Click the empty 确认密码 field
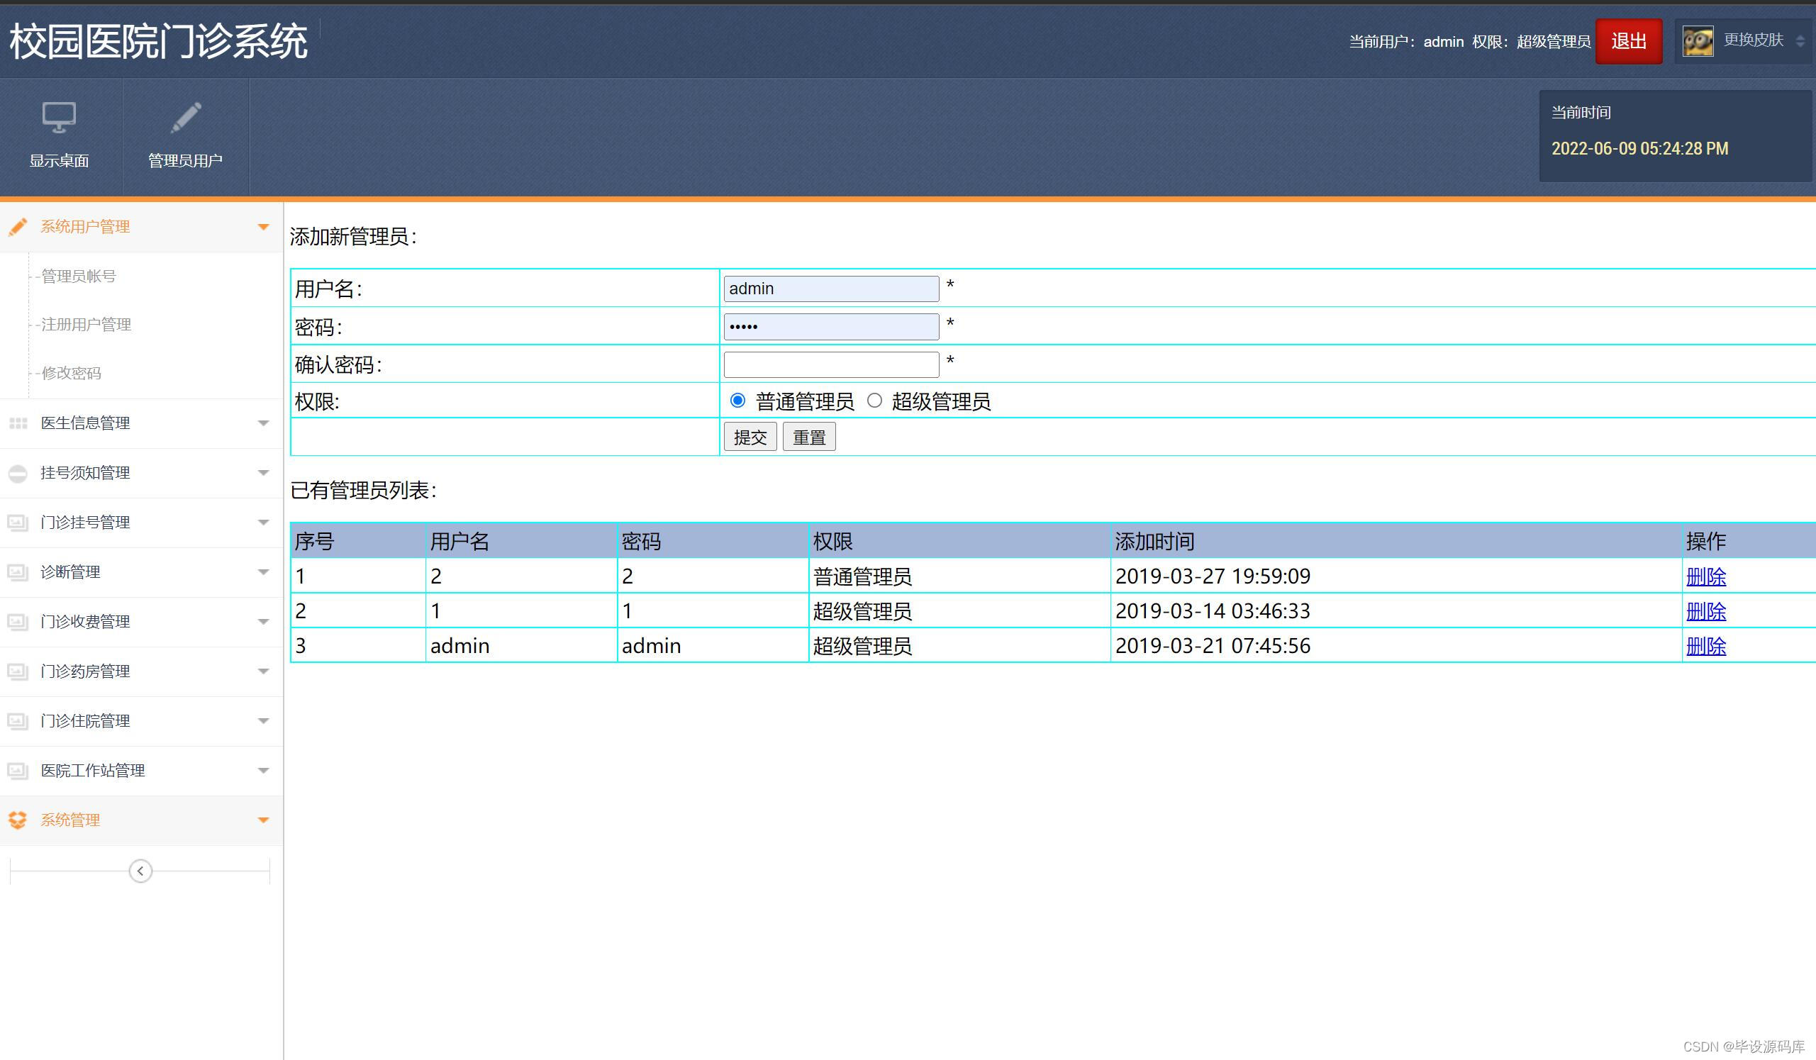Image resolution: width=1816 pixels, height=1060 pixels. pos(832,364)
